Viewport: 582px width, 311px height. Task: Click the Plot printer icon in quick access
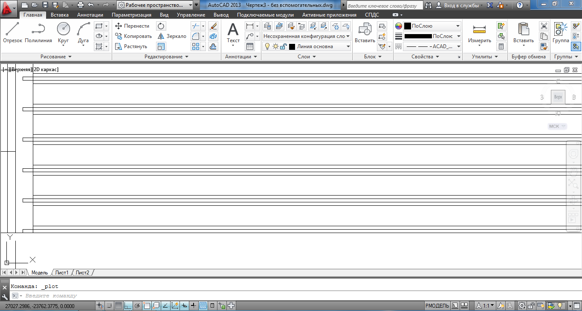pos(80,5)
